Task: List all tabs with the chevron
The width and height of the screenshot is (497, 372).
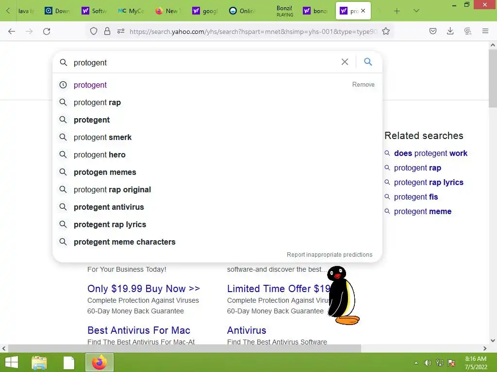Action: 416,11
